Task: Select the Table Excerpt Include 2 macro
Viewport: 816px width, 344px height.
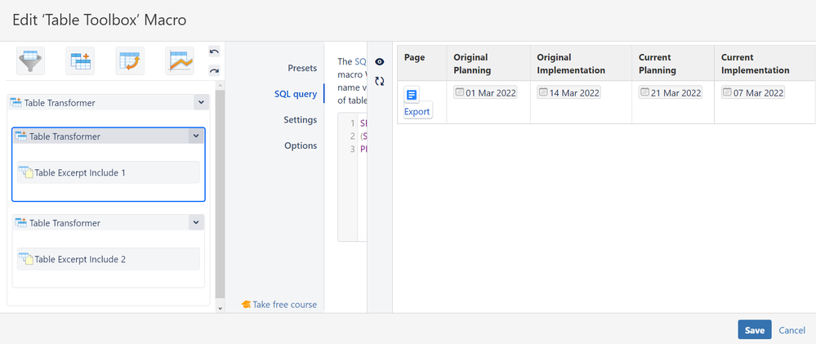Action: click(109, 259)
